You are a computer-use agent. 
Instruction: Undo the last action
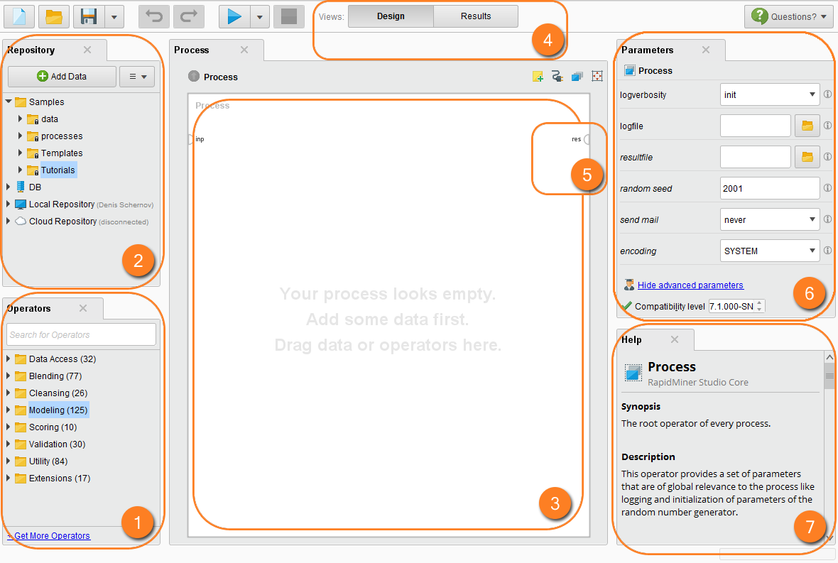pyautogui.click(x=153, y=16)
